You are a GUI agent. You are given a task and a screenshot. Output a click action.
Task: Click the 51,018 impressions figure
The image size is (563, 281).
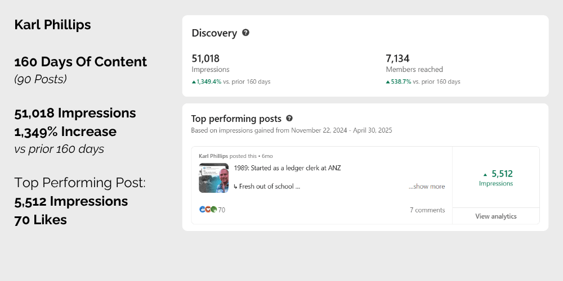(205, 58)
